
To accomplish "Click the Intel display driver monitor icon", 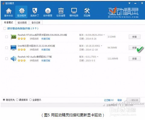I will [x=14, y=48].
